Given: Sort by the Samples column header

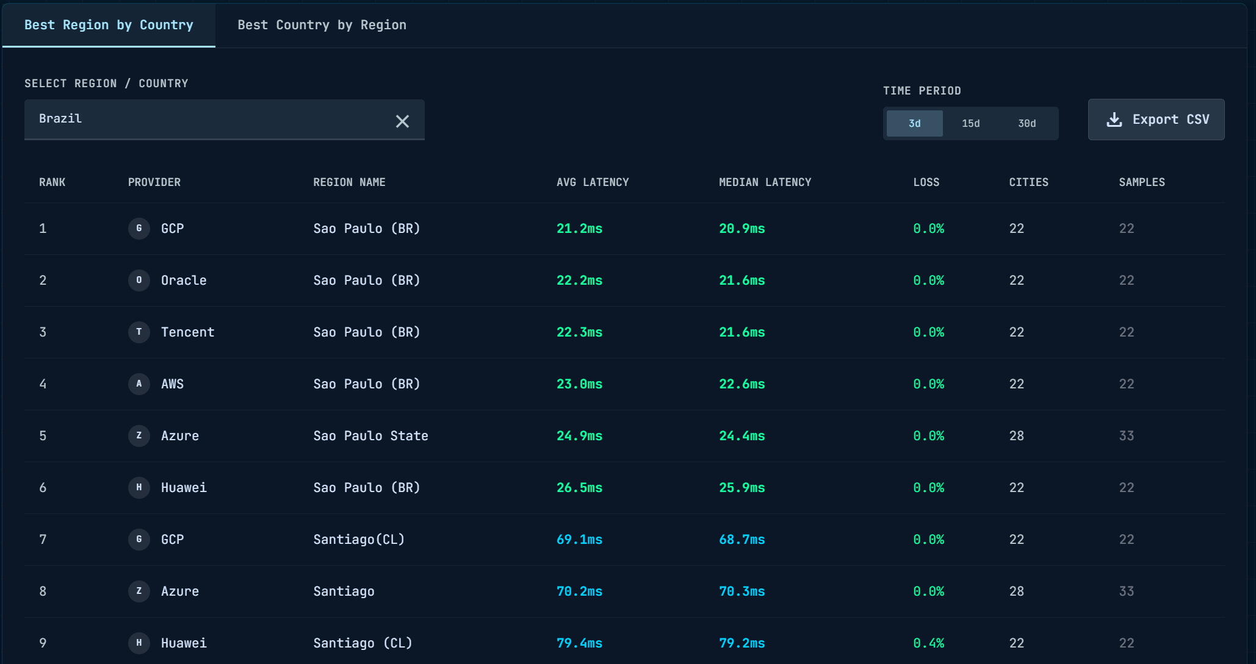Looking at the screenshot, I should coord(1142,182).
